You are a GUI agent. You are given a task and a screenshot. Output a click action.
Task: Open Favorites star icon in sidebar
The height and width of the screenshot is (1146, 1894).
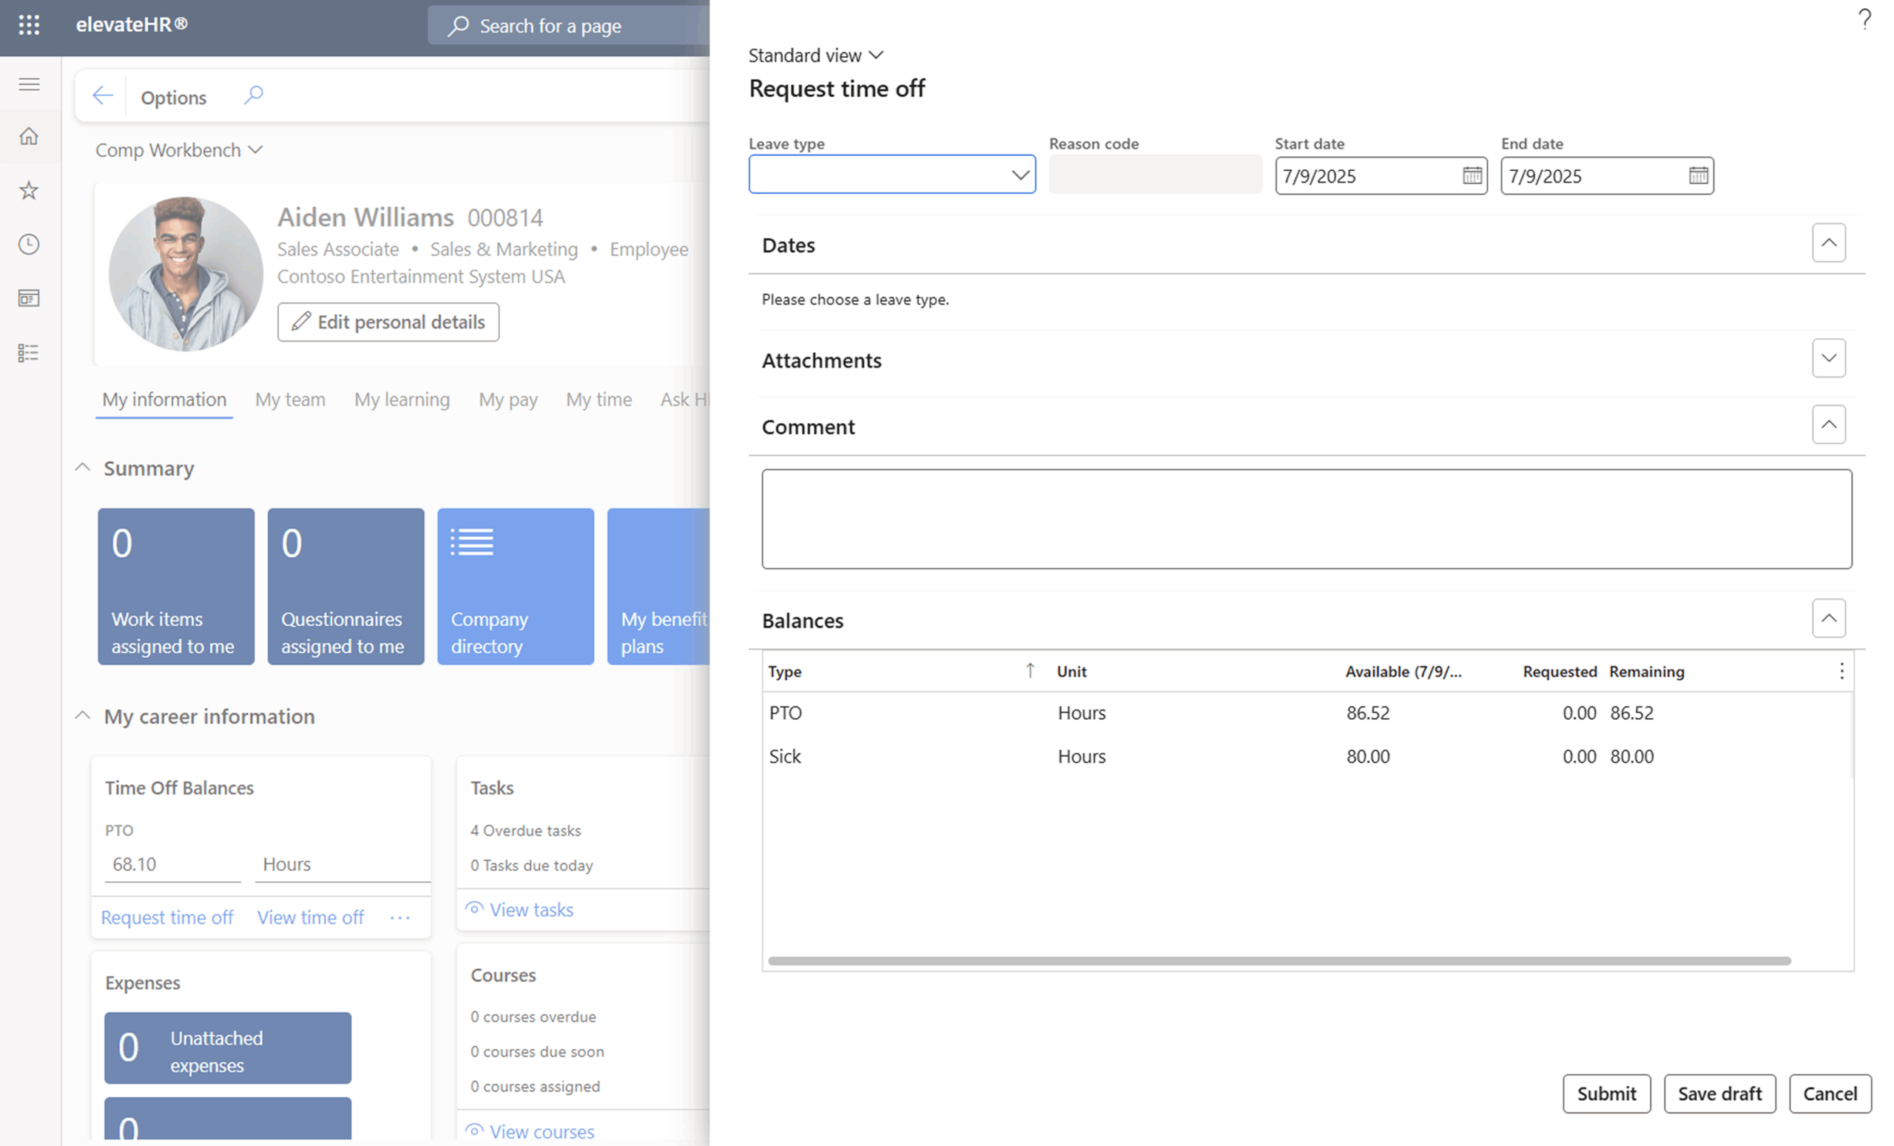(x=29, y=190)
